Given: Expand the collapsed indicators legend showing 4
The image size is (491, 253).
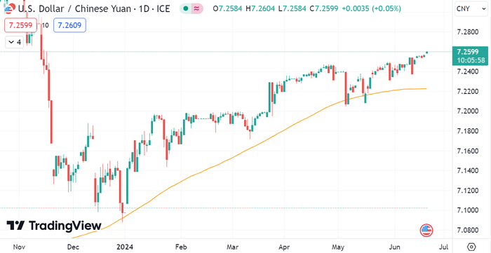Looking at the screenshot, I should 15,42.
